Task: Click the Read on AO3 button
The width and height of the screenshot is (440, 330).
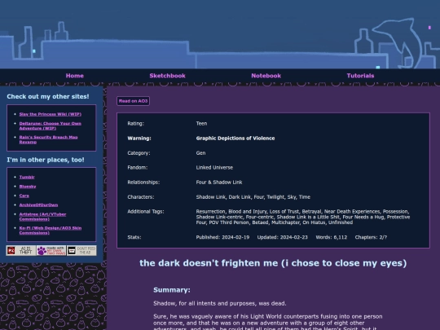Action: coord(133,101)
